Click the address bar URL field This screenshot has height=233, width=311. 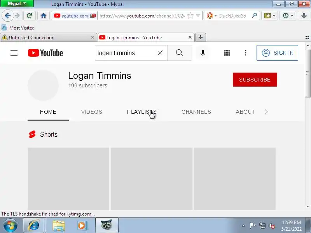(x=142, y=16)
